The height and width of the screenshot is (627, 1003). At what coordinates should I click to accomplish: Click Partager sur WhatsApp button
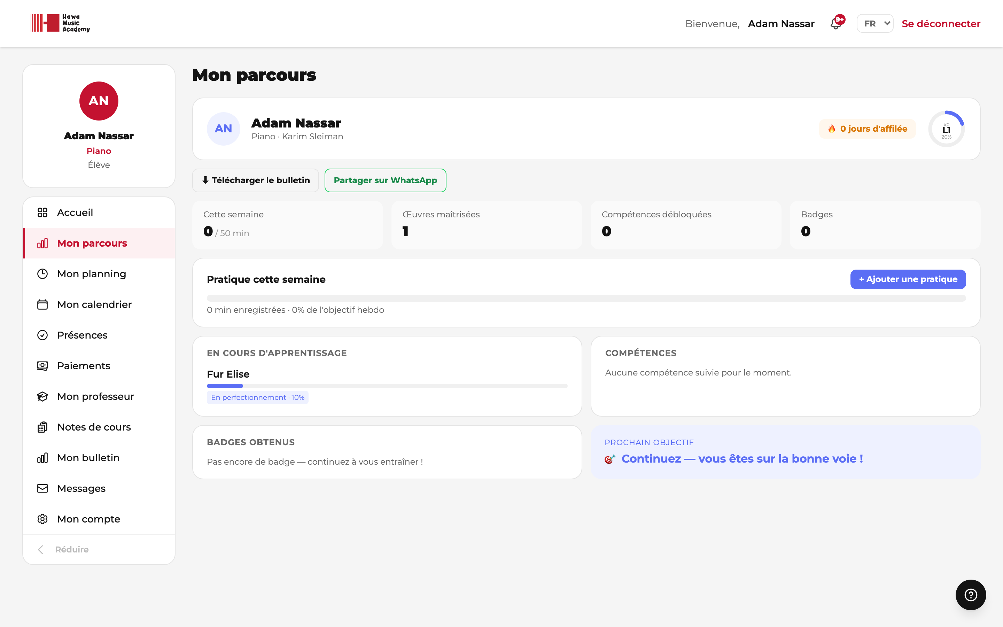[x=386, y=180]
